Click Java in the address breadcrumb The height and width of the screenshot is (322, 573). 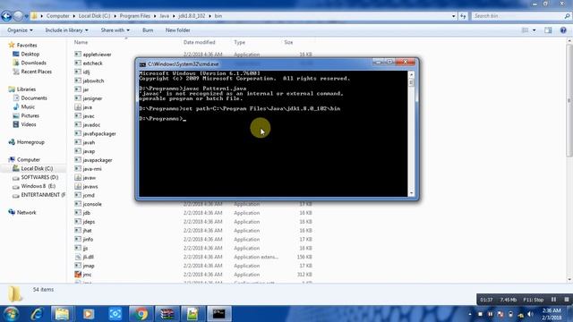165,16
